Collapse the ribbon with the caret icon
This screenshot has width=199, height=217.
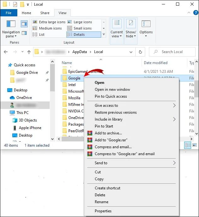coord(189,13)
